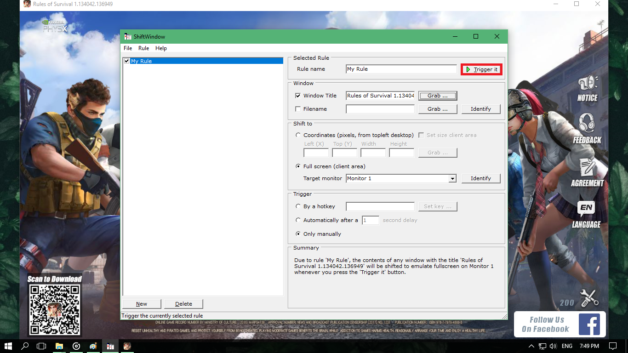Open the Help menu in ShiftWindow
Screen dimensions: 628x353
point(161,48)
